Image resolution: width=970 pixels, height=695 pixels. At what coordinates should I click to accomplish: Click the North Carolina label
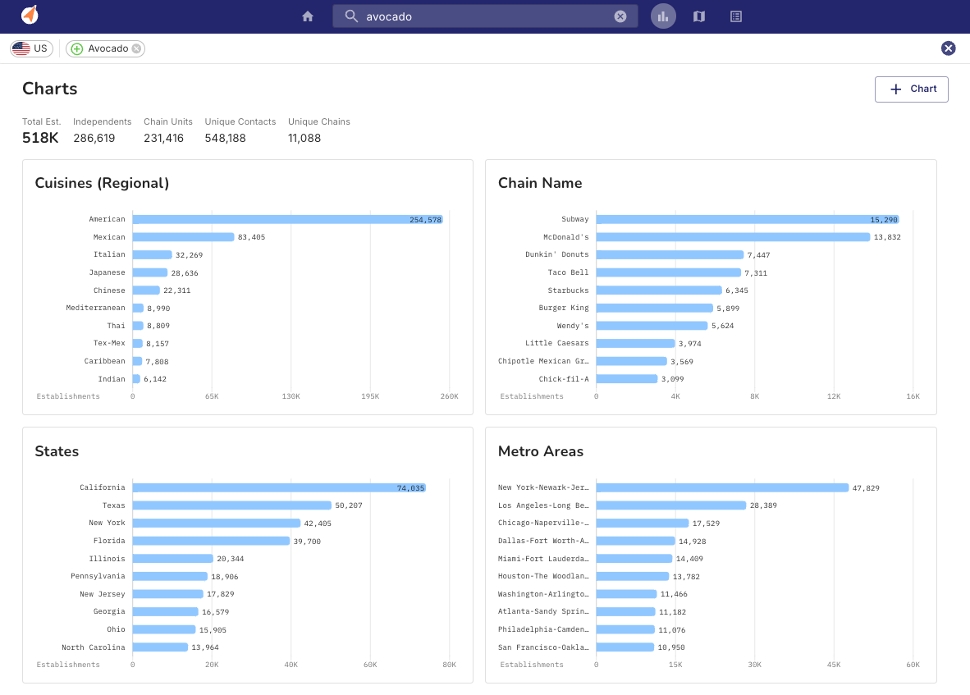coord(94,647)
